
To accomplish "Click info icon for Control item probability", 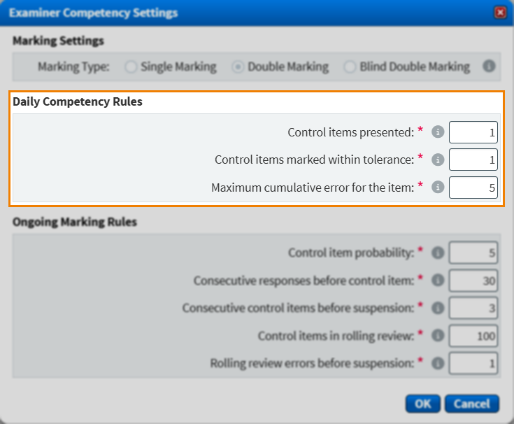I will click(438, 253).
